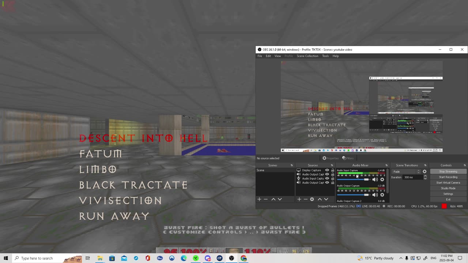Mute Audio Input Capture in the mixer

tap(375, 179)
